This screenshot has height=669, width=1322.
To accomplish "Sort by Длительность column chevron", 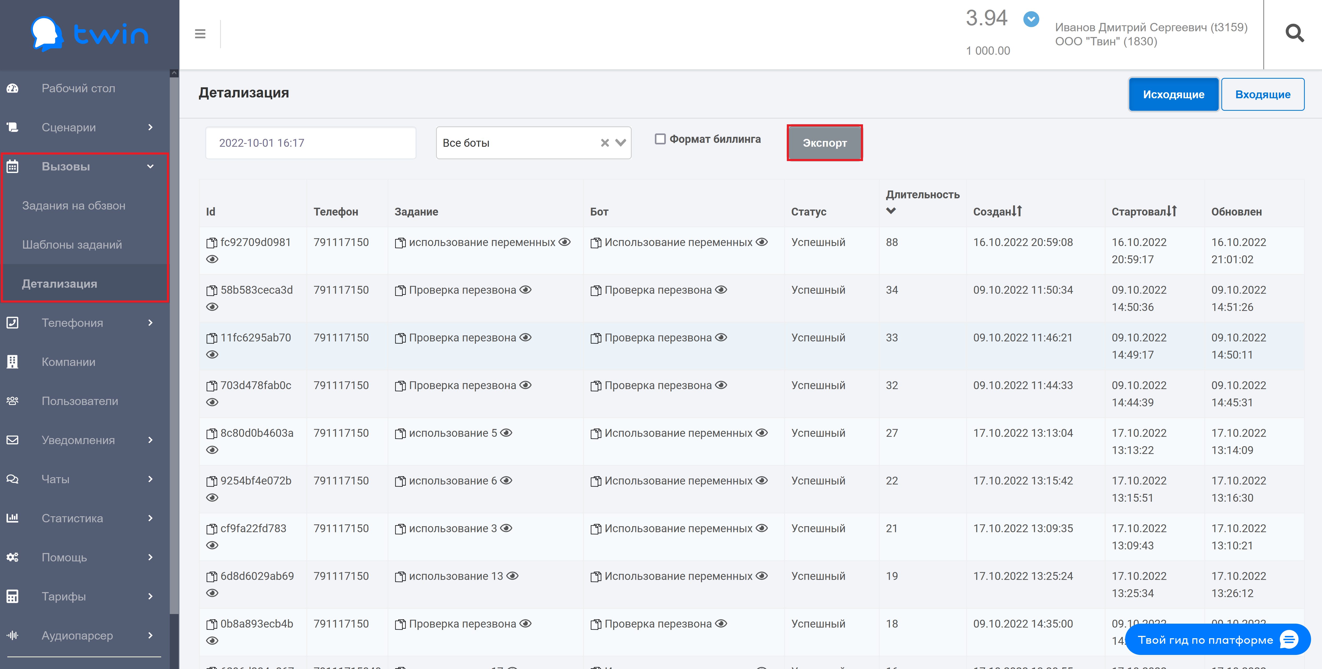I will pyautogui.click(x=891, y=211).
